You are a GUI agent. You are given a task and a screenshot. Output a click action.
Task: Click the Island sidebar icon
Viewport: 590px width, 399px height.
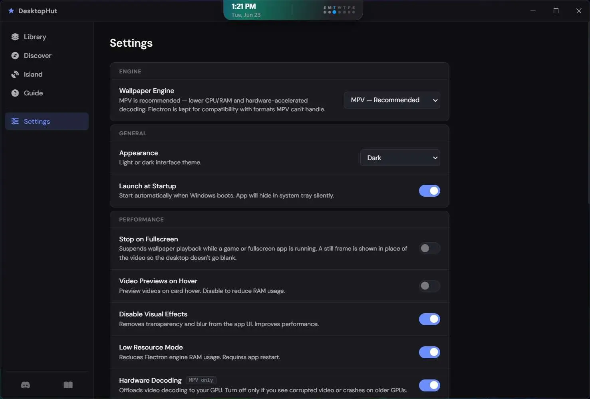(x=15, y=74)
